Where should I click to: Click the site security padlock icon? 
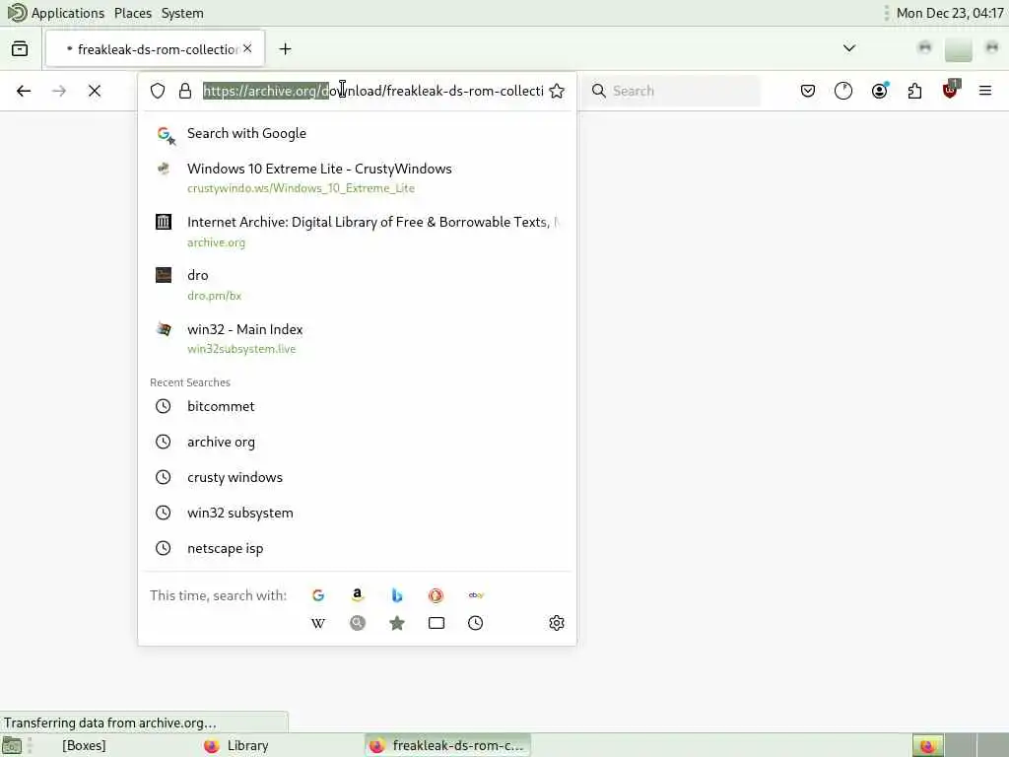pos(185,91)
